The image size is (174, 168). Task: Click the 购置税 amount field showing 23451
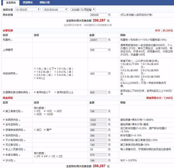98,40
